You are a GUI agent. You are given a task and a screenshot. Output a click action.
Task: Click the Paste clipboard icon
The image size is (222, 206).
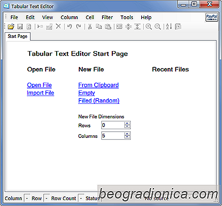click(x=108, y=27)
